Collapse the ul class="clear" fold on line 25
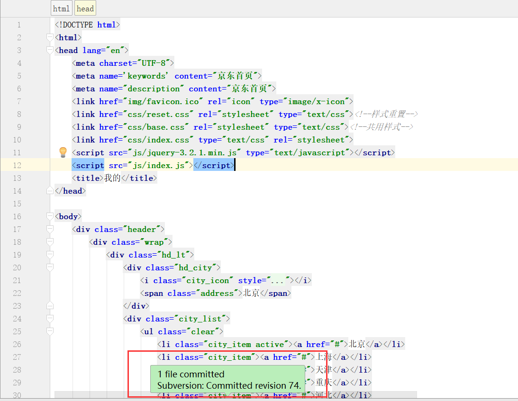Screen dimensions: 518x401 tap(50, 331)
